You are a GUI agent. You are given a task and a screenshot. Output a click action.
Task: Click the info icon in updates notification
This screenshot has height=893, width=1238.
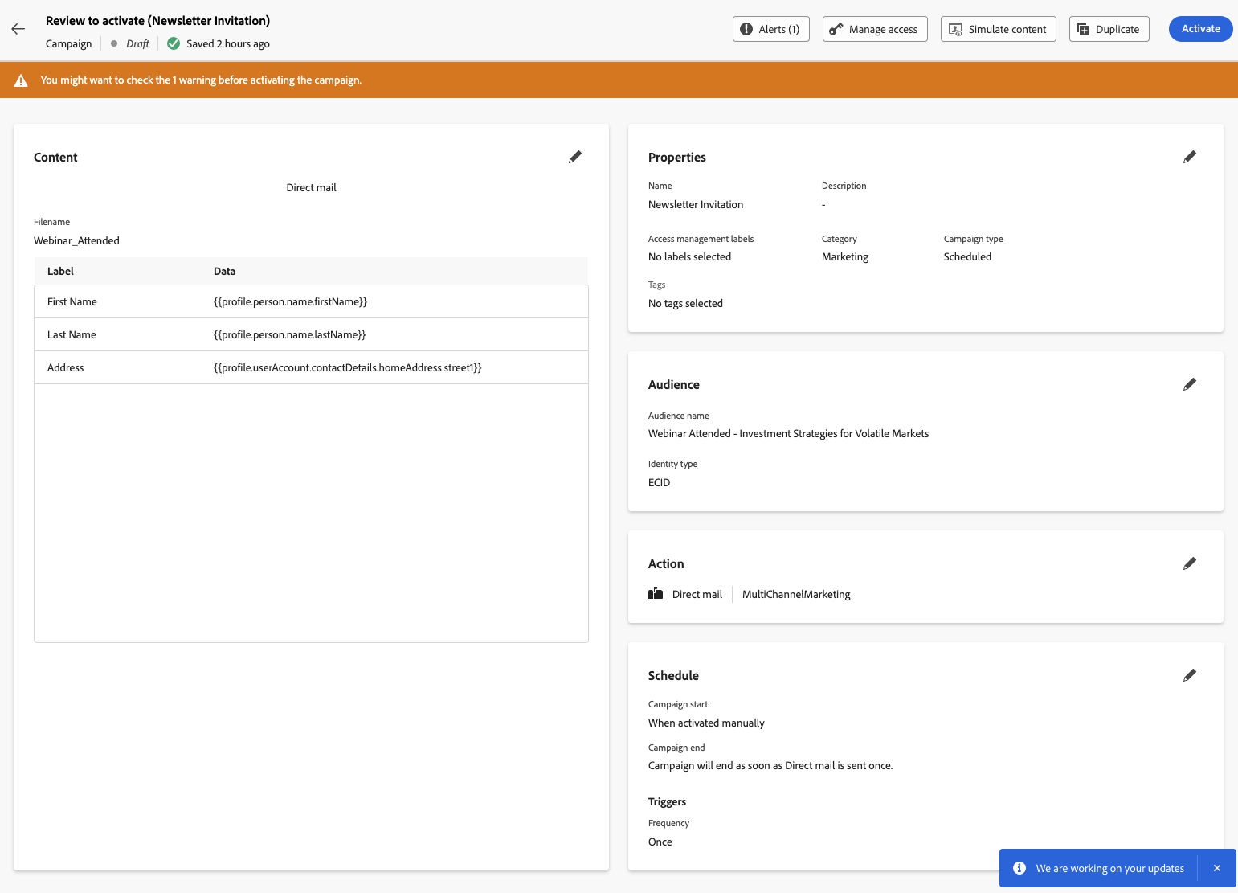[x=1019, y=868]
